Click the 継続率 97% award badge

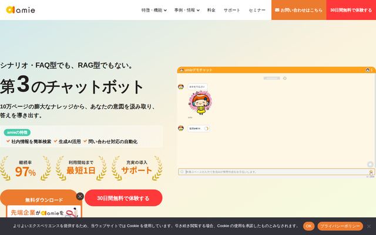point(25,169)
